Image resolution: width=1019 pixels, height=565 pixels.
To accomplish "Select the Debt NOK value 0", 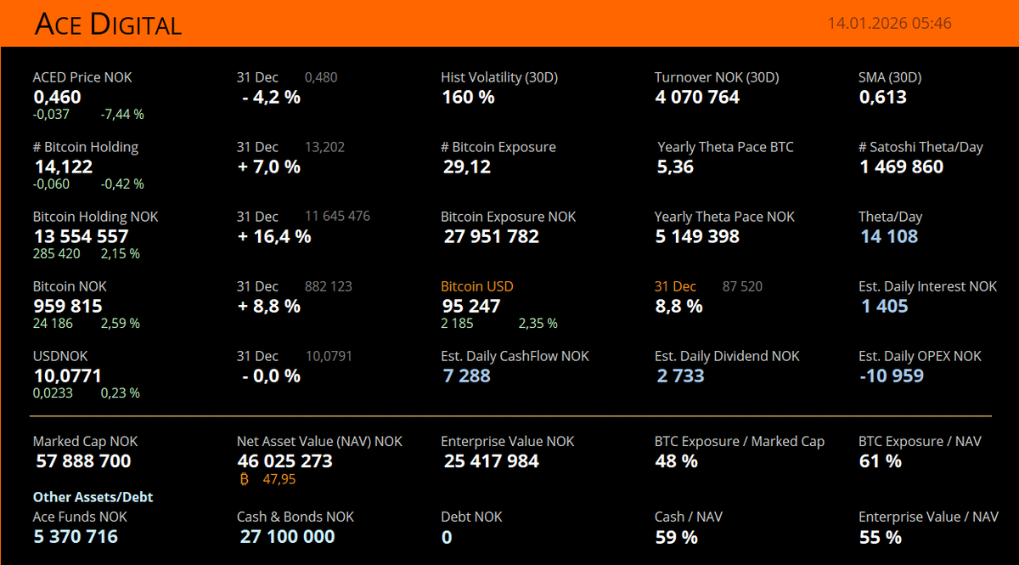I will pyautogui.click(x=448, y=538).
